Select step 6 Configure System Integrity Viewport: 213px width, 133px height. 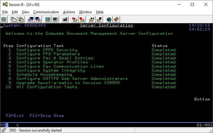click(51, 70)
